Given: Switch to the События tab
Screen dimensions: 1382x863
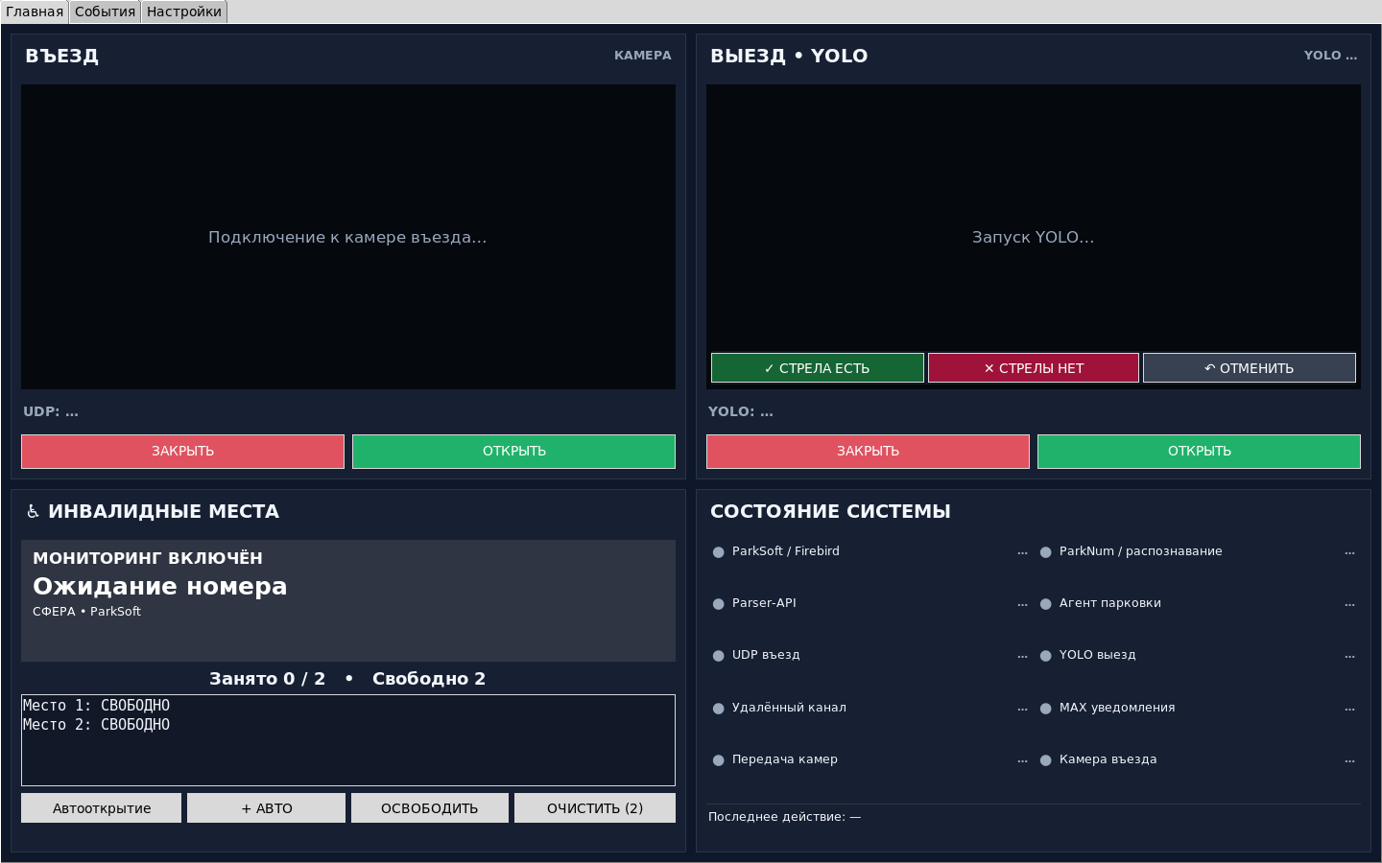Looking at the screenshot, I should click(x=106, y=12).
